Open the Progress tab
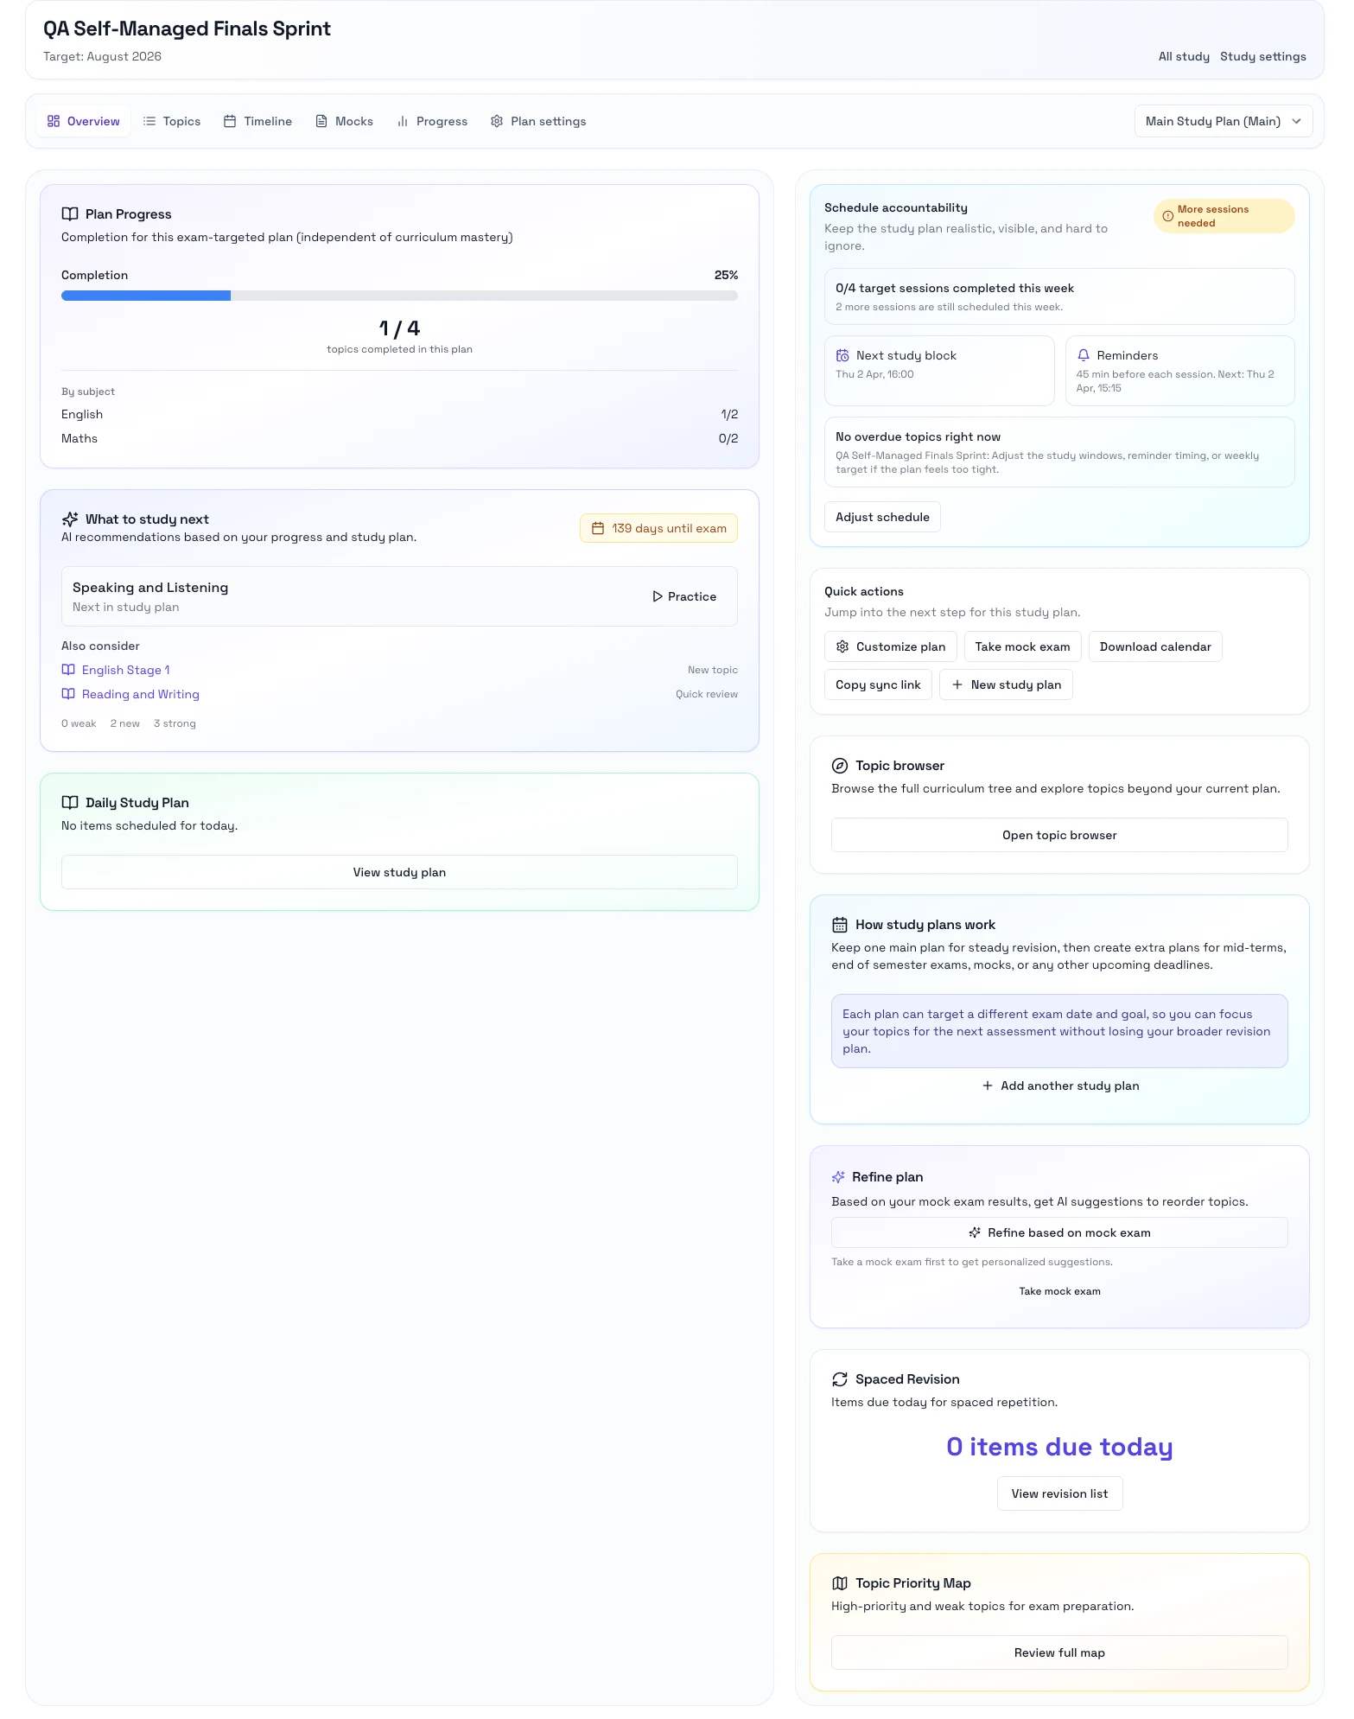Screen dimensions: 1354x1719 (432, 121)
